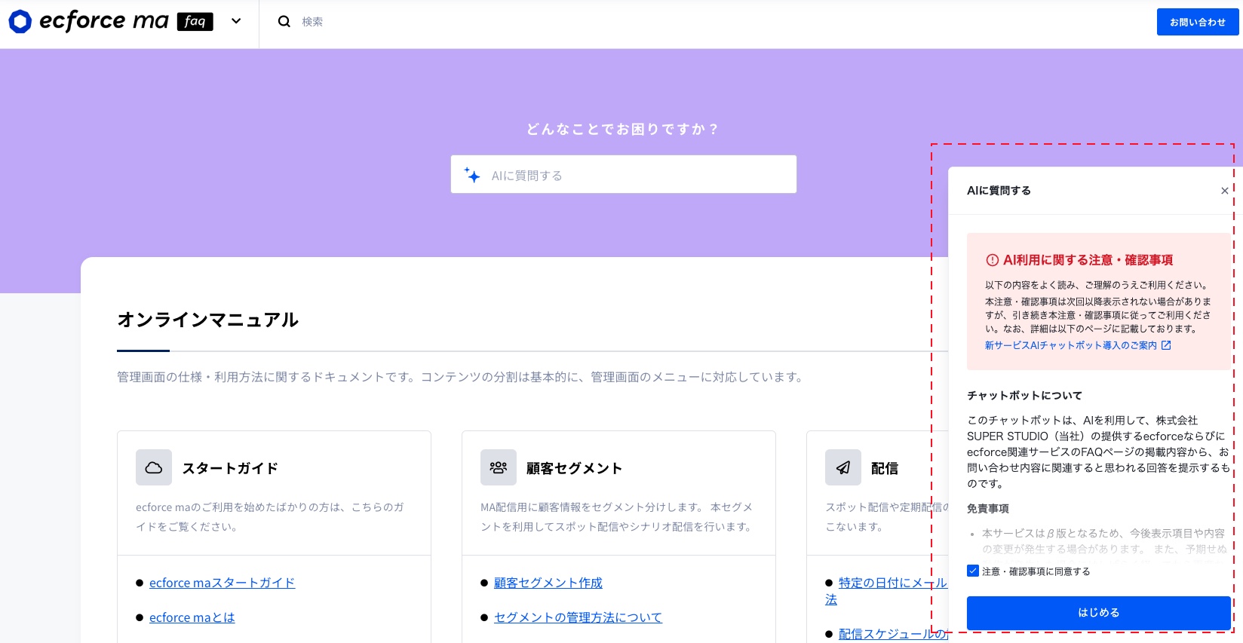1243x643 pixels.
Task: Click the 顧客セグメント heading
Action: pyautogui.click(x=574, y=468)
